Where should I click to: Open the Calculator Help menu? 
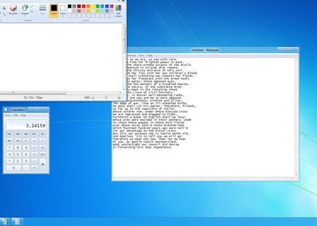click(x=23, y=115)
